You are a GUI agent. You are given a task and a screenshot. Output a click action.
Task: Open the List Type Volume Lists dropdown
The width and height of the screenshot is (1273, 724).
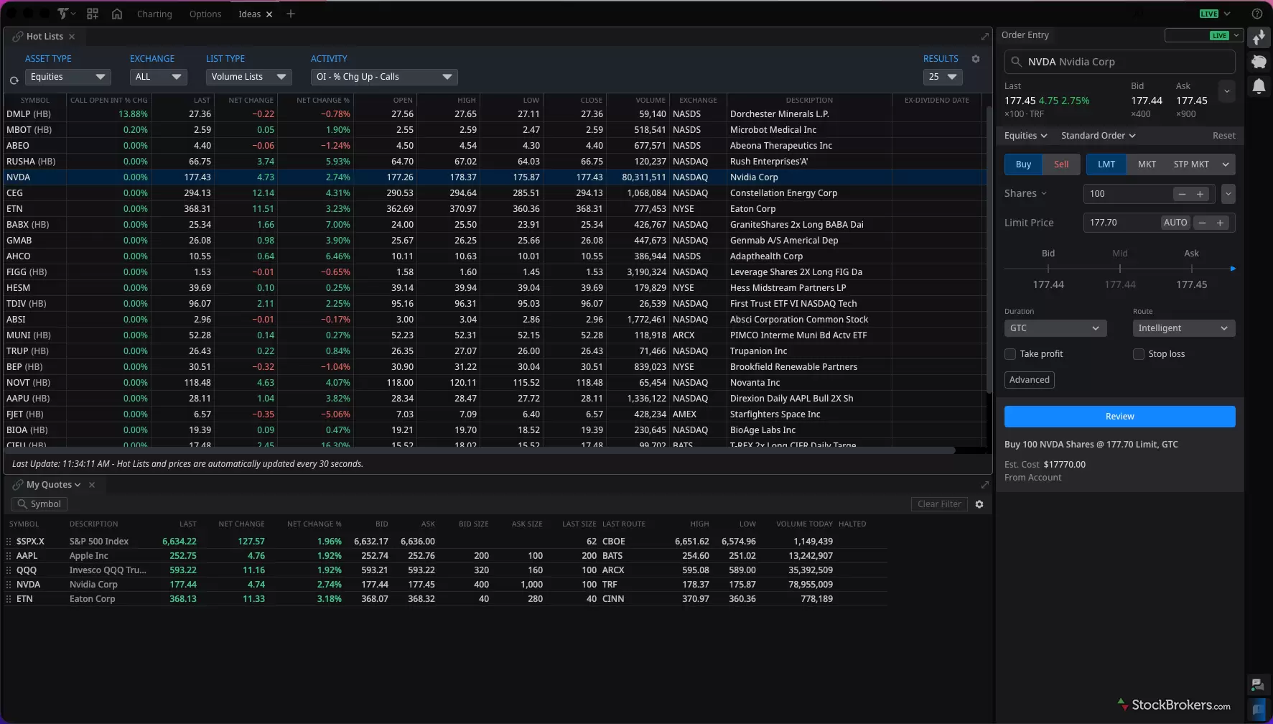(x=248, y=77)
